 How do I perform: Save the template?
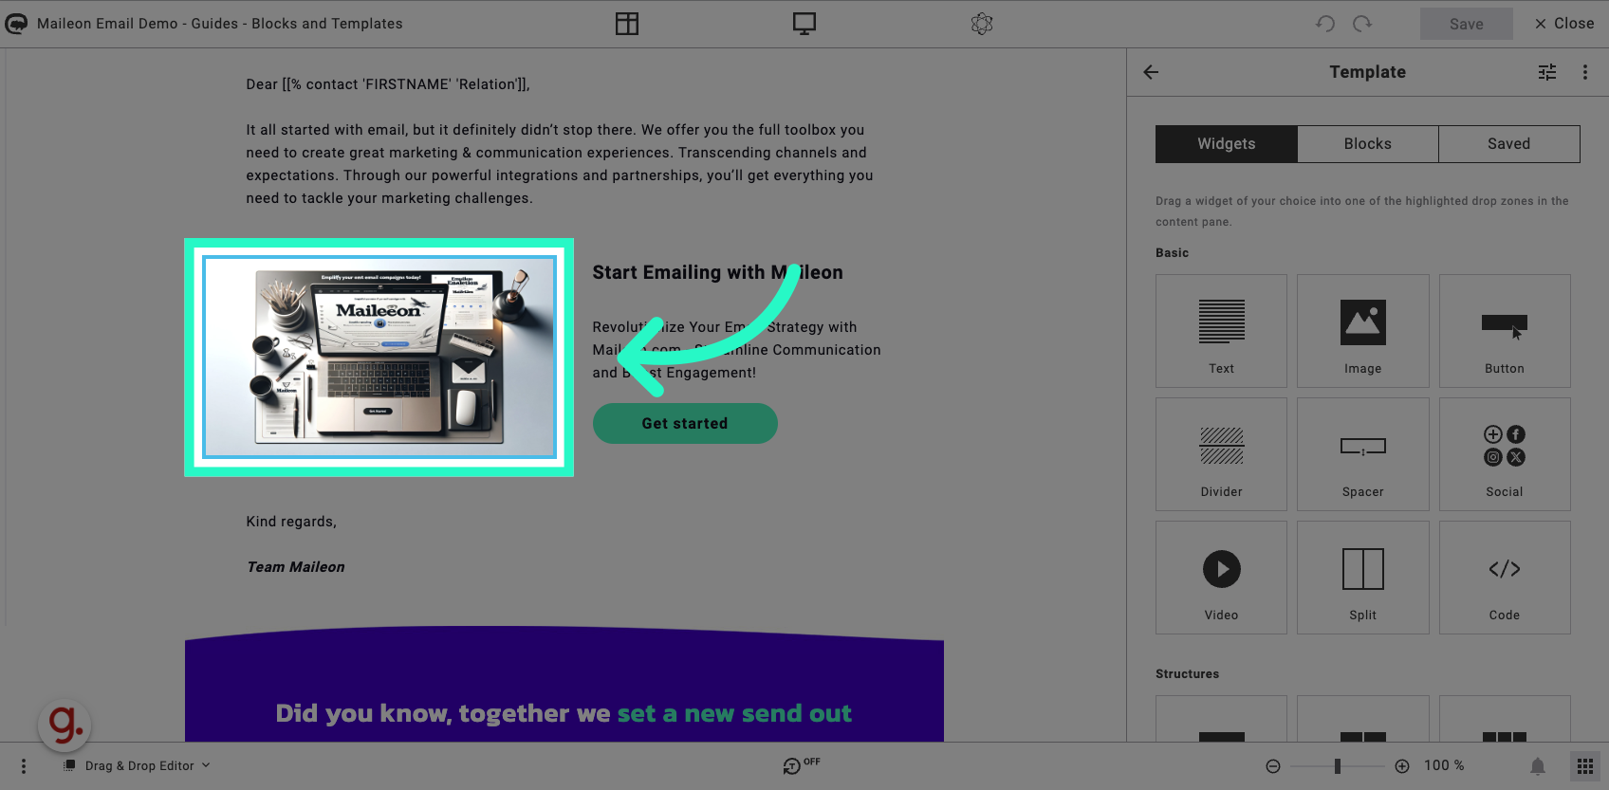(1466, 24)
